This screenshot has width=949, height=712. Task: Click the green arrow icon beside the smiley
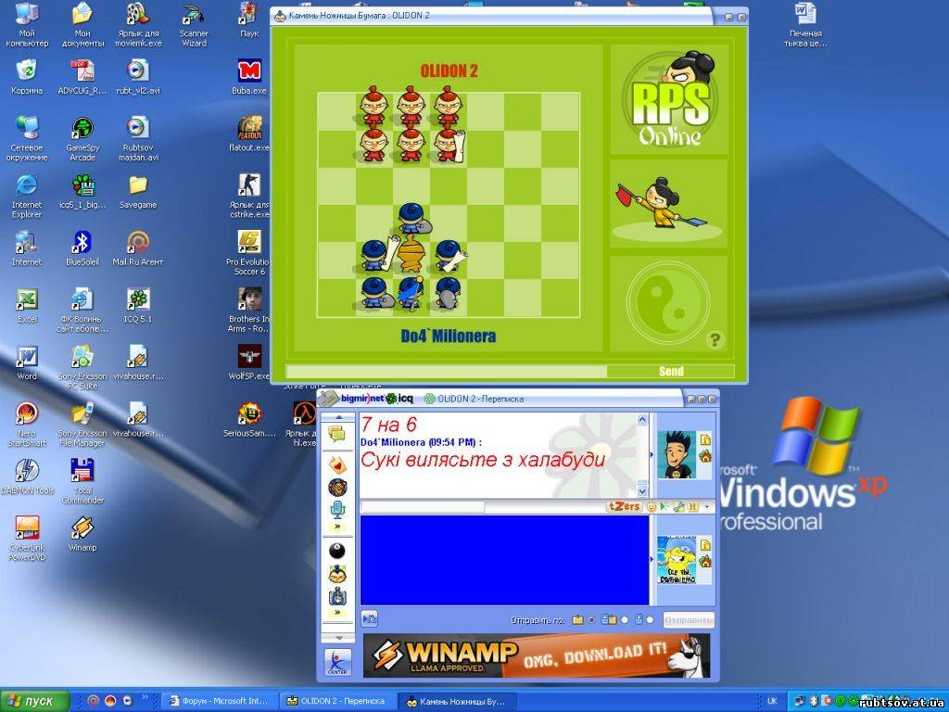664,507
